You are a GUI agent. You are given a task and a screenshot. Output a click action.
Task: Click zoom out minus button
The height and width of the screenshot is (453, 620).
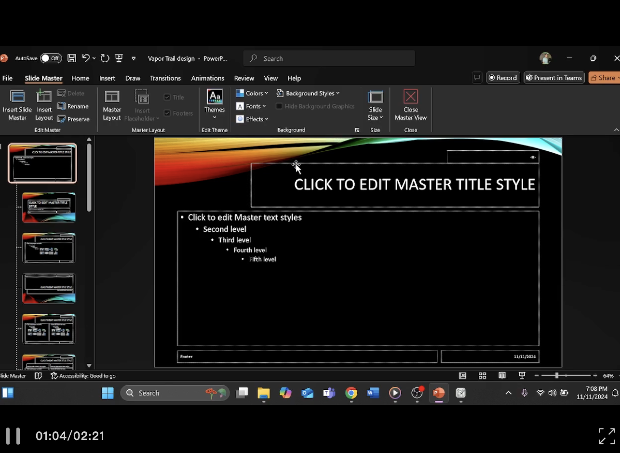coord(537,376)
